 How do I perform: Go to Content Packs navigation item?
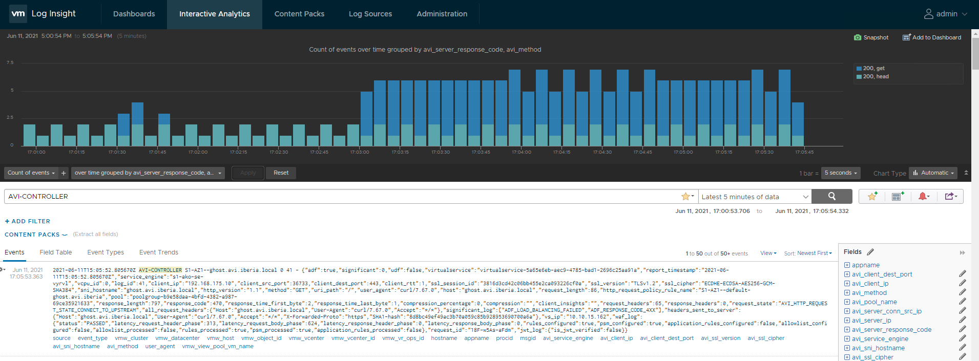[299, 14]
